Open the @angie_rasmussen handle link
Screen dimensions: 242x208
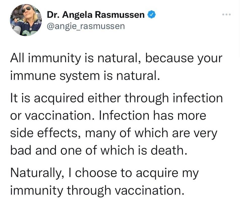click(x=86, y=26)
